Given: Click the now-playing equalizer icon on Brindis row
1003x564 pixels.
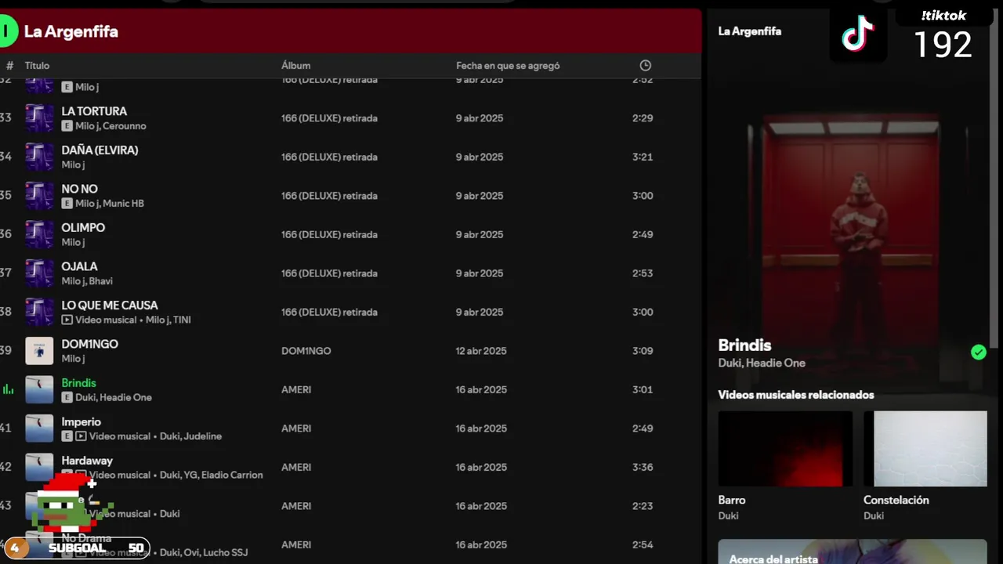Looking at the screenshot, I should coord(9,389).
